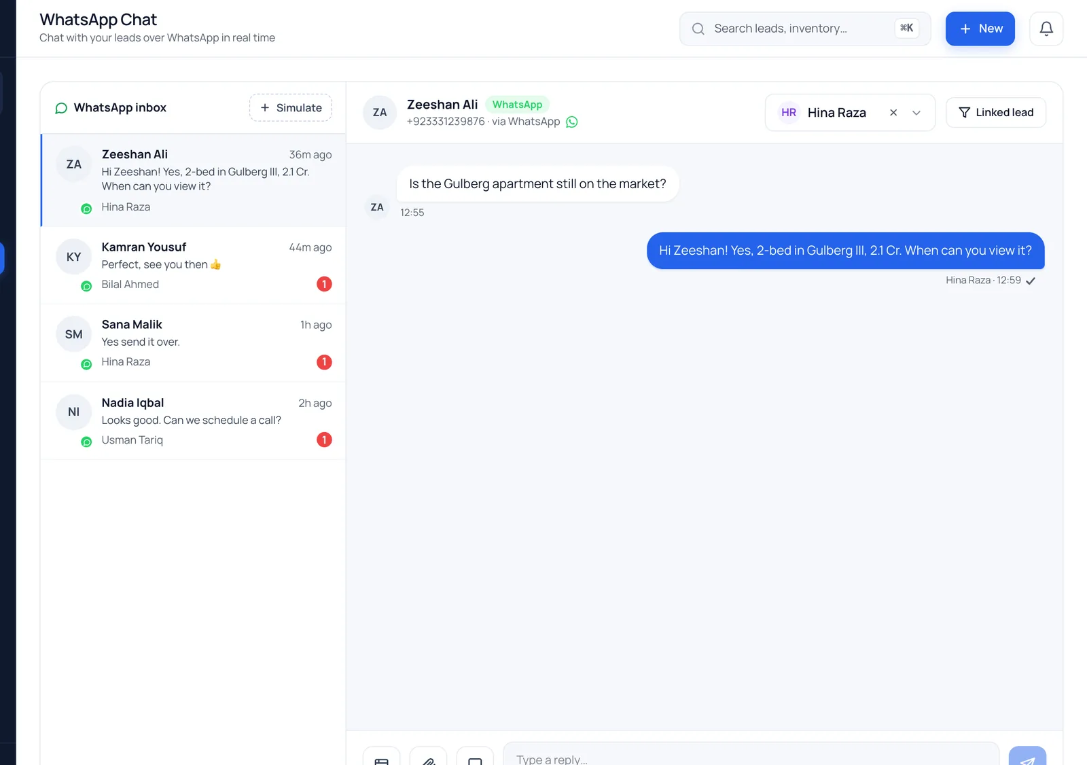Click the unread badge on the Kamran Yousuf row
The width and height of the screenshot is (1087, 765).
324,284
